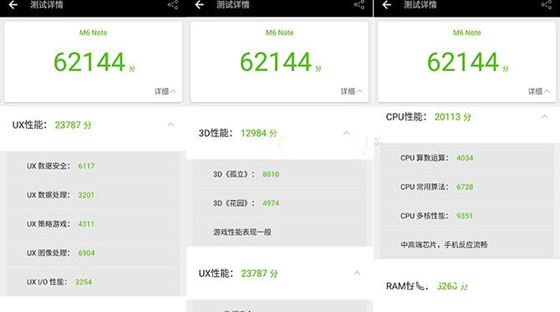
Task: Tap back arrow in left phone screen
Action: pos(13,5)
